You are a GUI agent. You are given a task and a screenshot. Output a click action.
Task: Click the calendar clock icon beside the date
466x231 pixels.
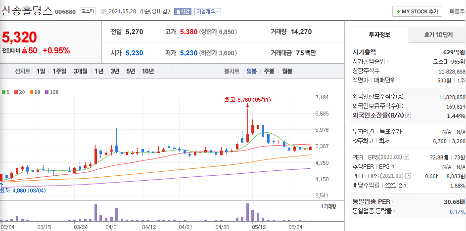104,12
